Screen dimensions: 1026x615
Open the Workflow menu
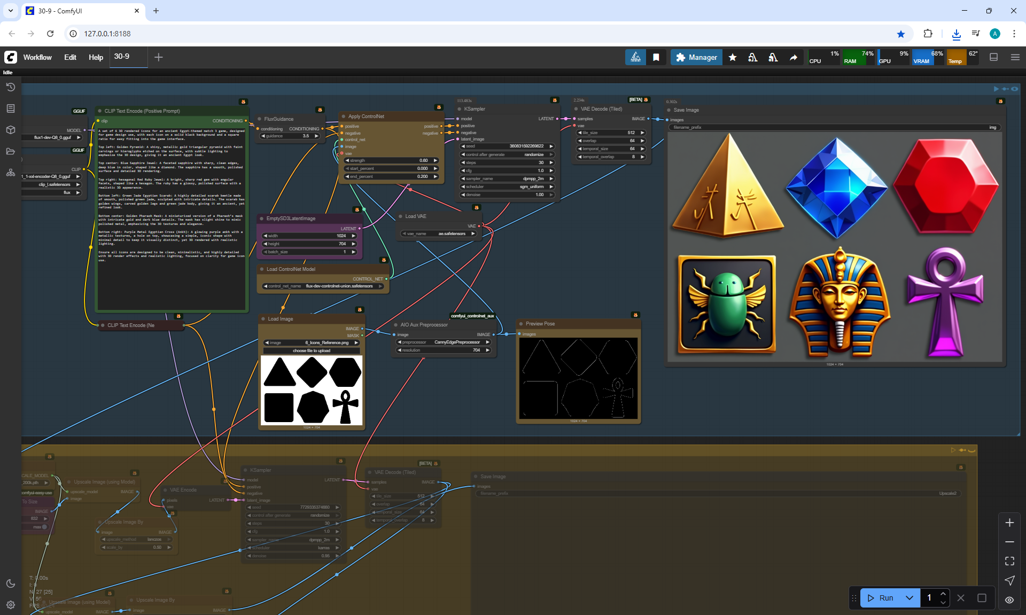[37, 57]
